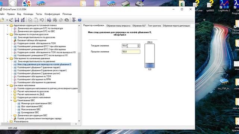
Task: Select Цилиндровое GBC
Action: pyautogui.click(x=30, y=112)
